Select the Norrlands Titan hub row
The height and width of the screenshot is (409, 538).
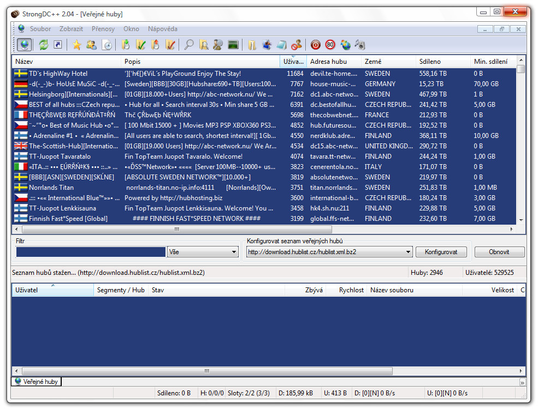coord(264,188)
